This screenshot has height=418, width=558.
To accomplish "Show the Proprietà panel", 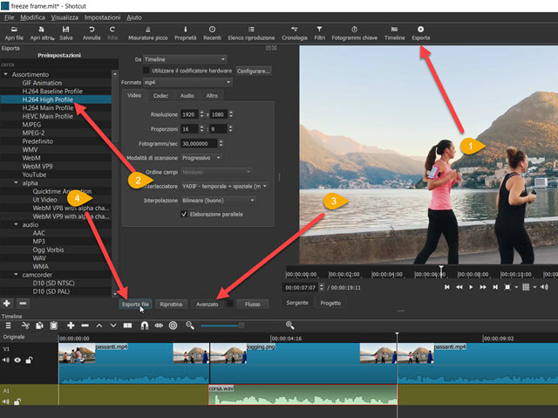I will 186,33.
